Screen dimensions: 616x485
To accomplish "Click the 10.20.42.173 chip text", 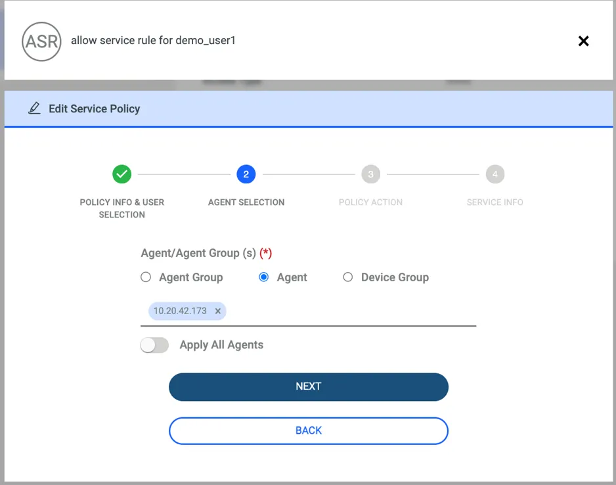I will click(x=180, y=311).
